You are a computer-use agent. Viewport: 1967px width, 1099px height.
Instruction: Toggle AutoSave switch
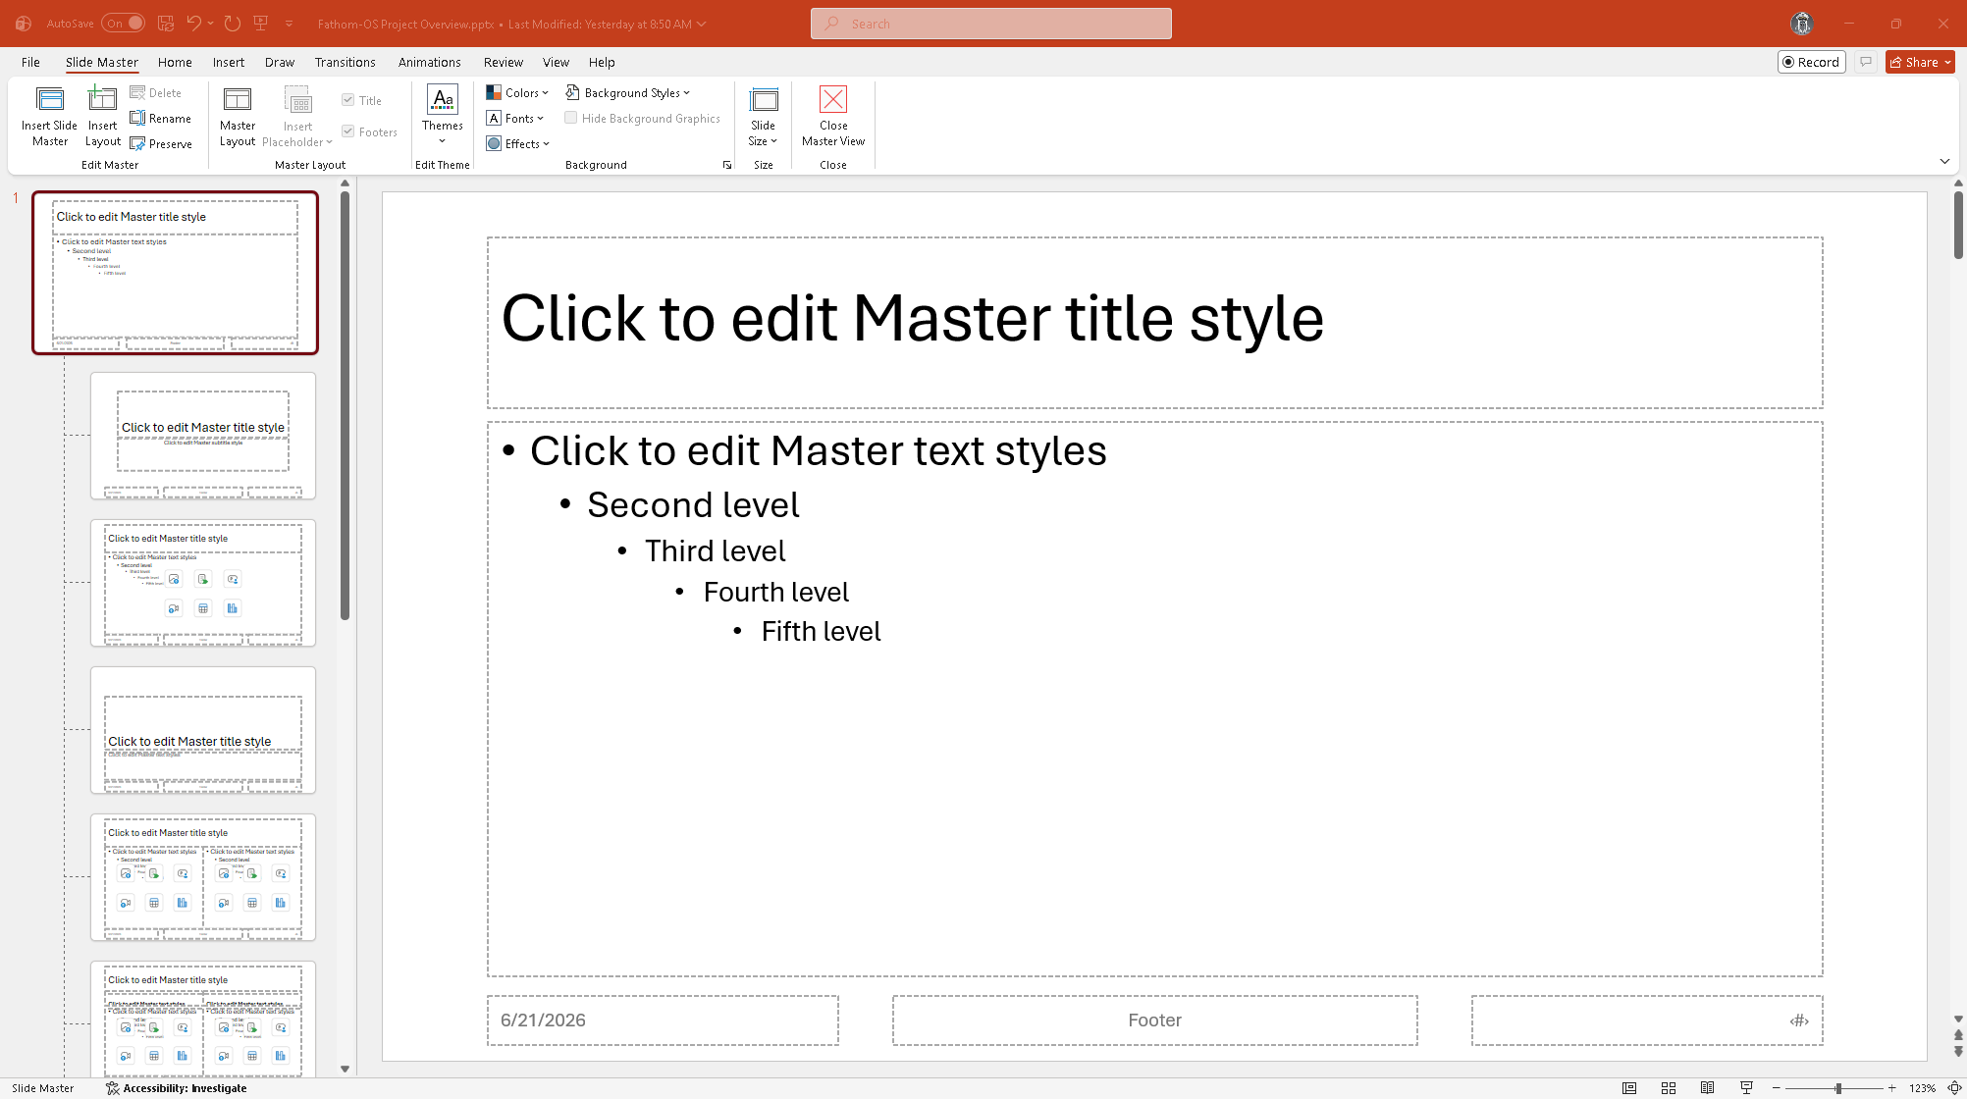pos(123,24)
